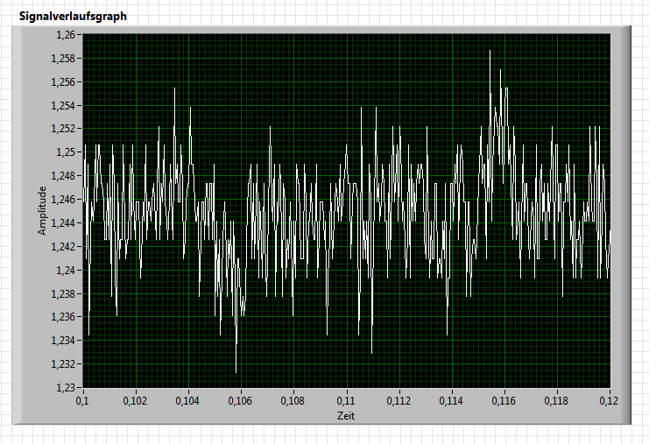Click the X-axis tick label 0,106
Screen dimensions: 649x444
tap(240, 400)
